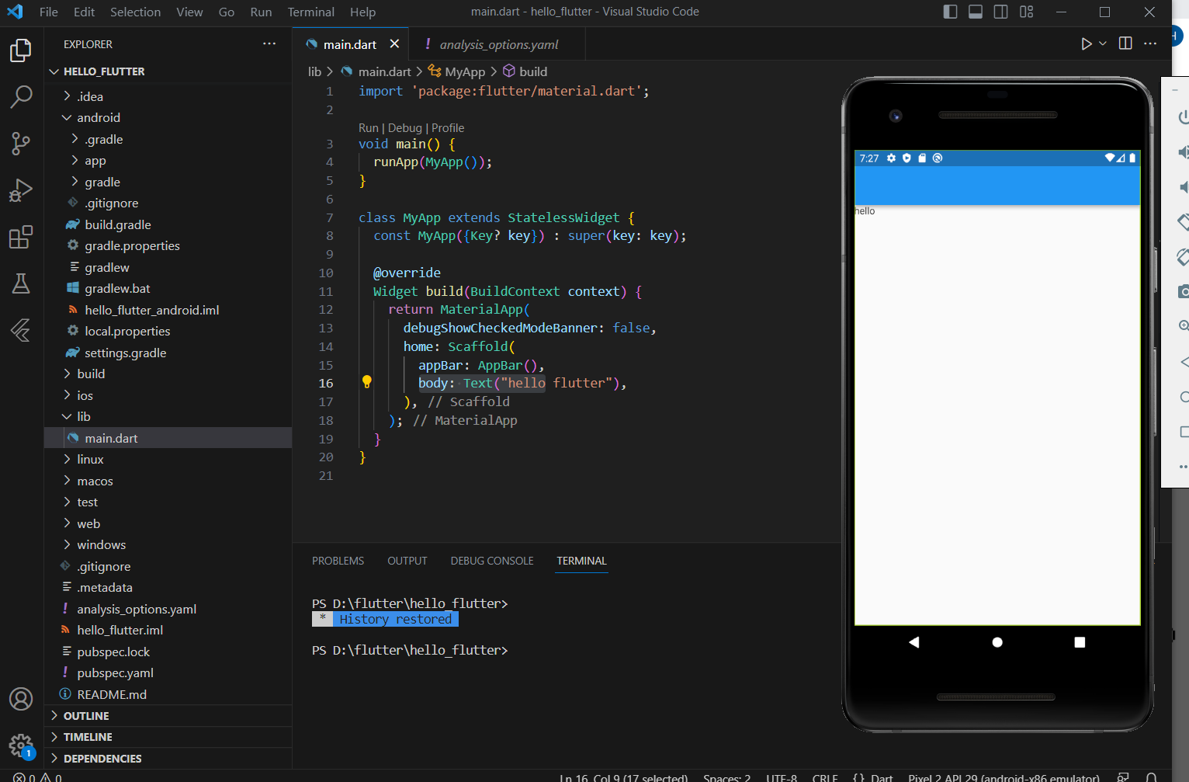Toggle the primary side bar layout
Image resolution: width=1189 pixels, height=782 pixels.
[950, 12]
